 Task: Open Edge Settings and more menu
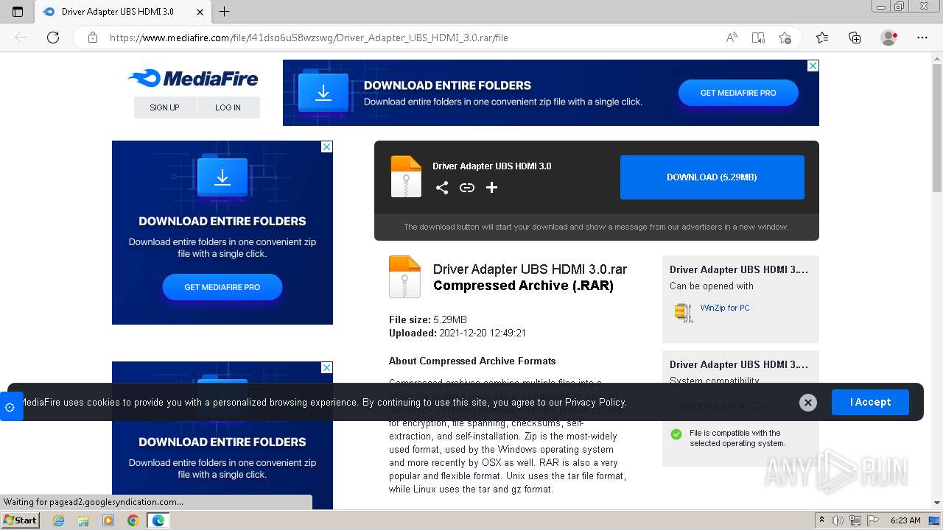tap(922, 38)
